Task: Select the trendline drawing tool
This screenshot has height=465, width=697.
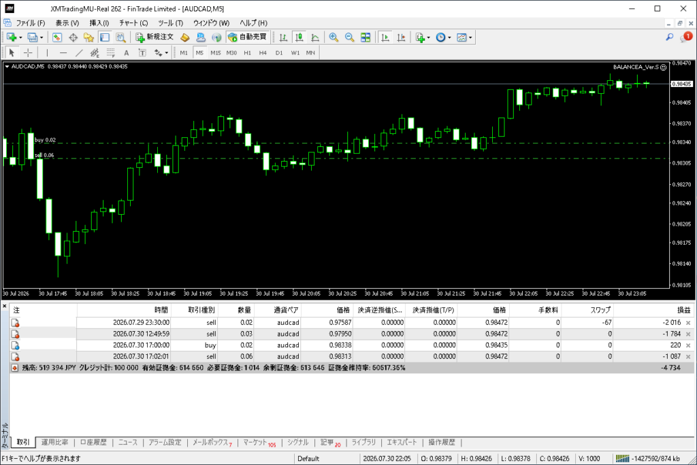Action: point(79,53)
